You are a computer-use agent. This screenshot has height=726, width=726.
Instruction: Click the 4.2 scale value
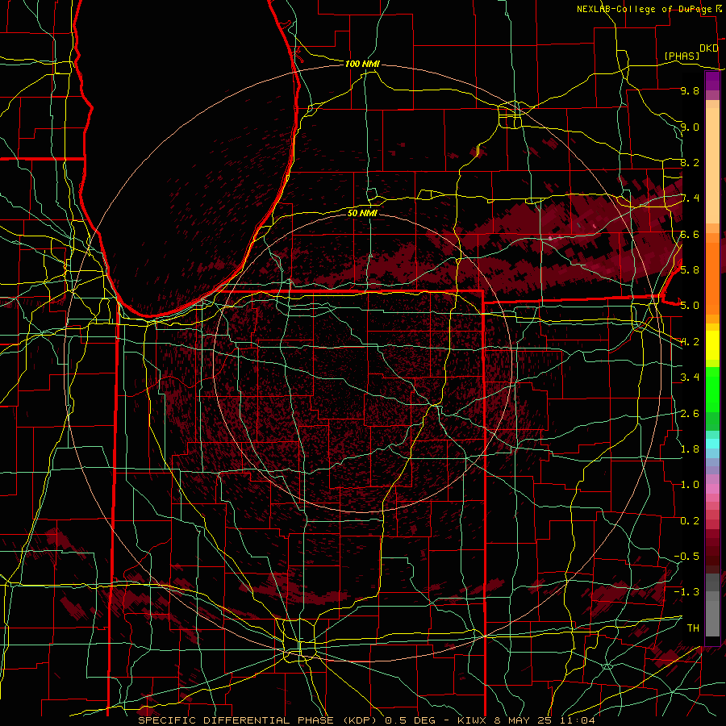click(690, 342)
